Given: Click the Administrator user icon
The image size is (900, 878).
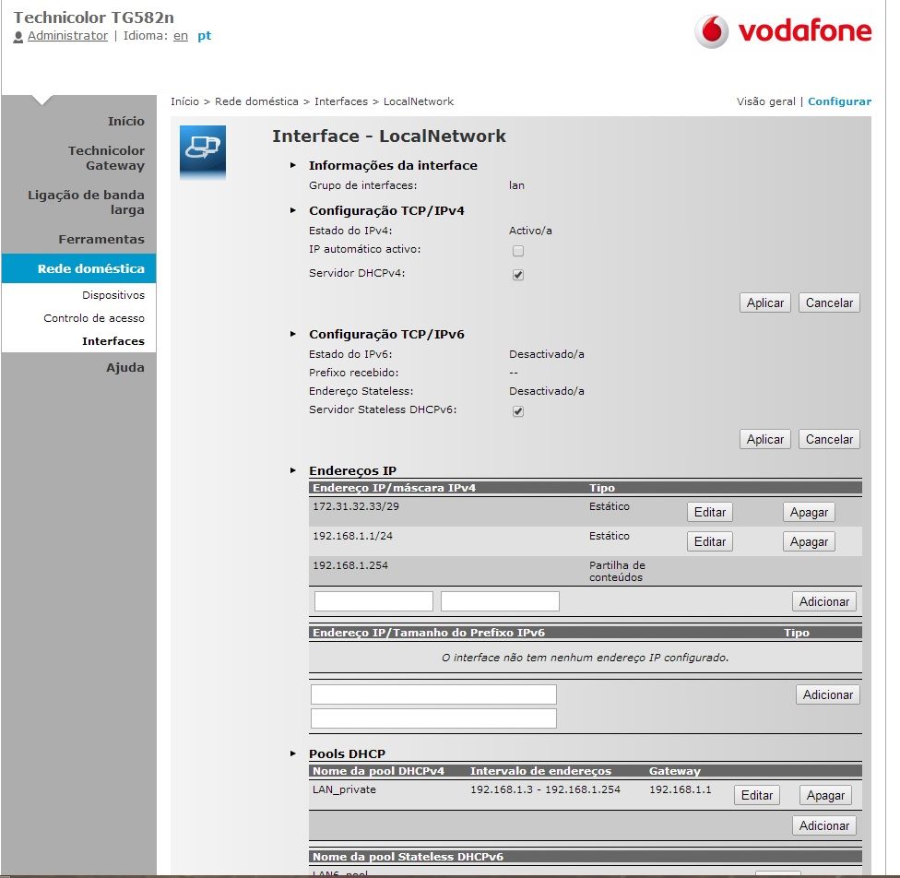Looking at the screenshot, I should tap(18, 36).
